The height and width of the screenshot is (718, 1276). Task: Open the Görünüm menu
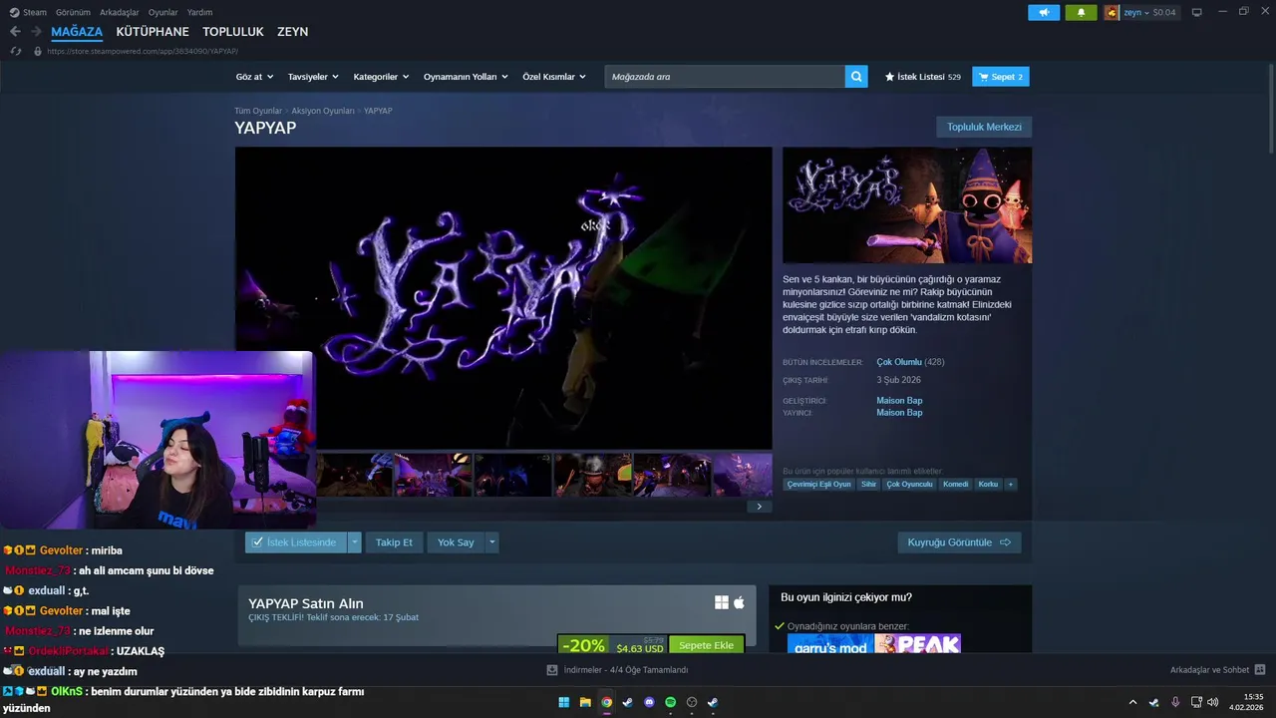(x=73, y=12)
